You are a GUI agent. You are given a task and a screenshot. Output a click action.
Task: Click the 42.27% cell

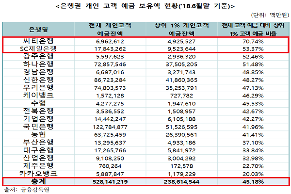pyautogui.click(x=253, y=119)
